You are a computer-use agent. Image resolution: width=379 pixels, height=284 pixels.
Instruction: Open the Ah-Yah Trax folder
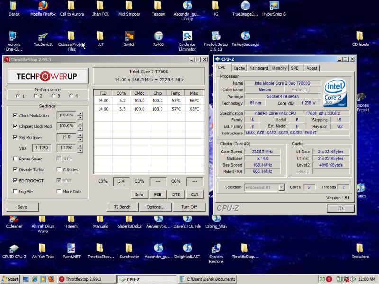tap(43, 251)
